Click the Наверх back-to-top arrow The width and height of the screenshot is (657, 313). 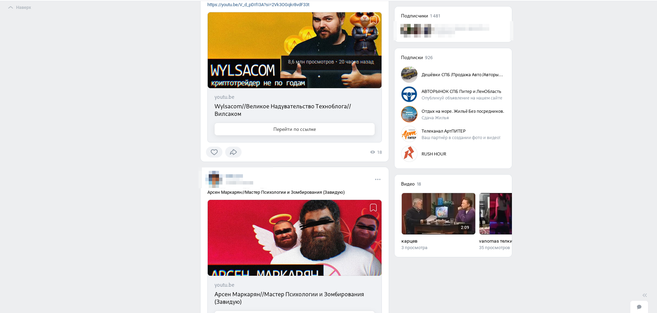click(20, 8)
